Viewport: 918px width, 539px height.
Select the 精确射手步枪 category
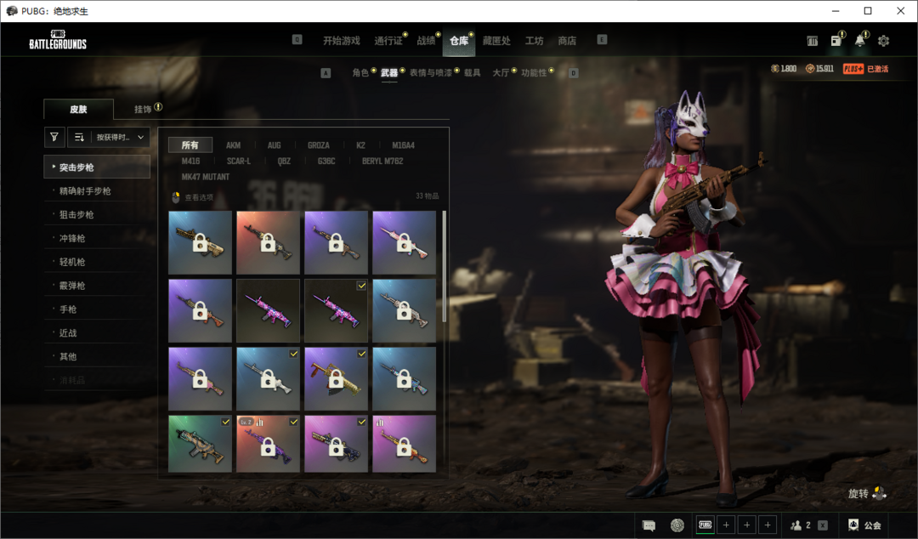pos(97,191)
